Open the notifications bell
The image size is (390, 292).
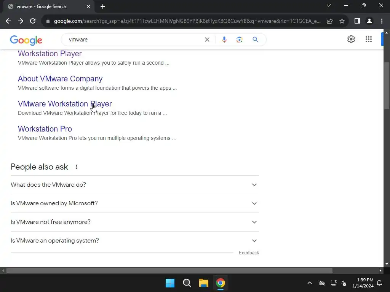coord(380,283)
